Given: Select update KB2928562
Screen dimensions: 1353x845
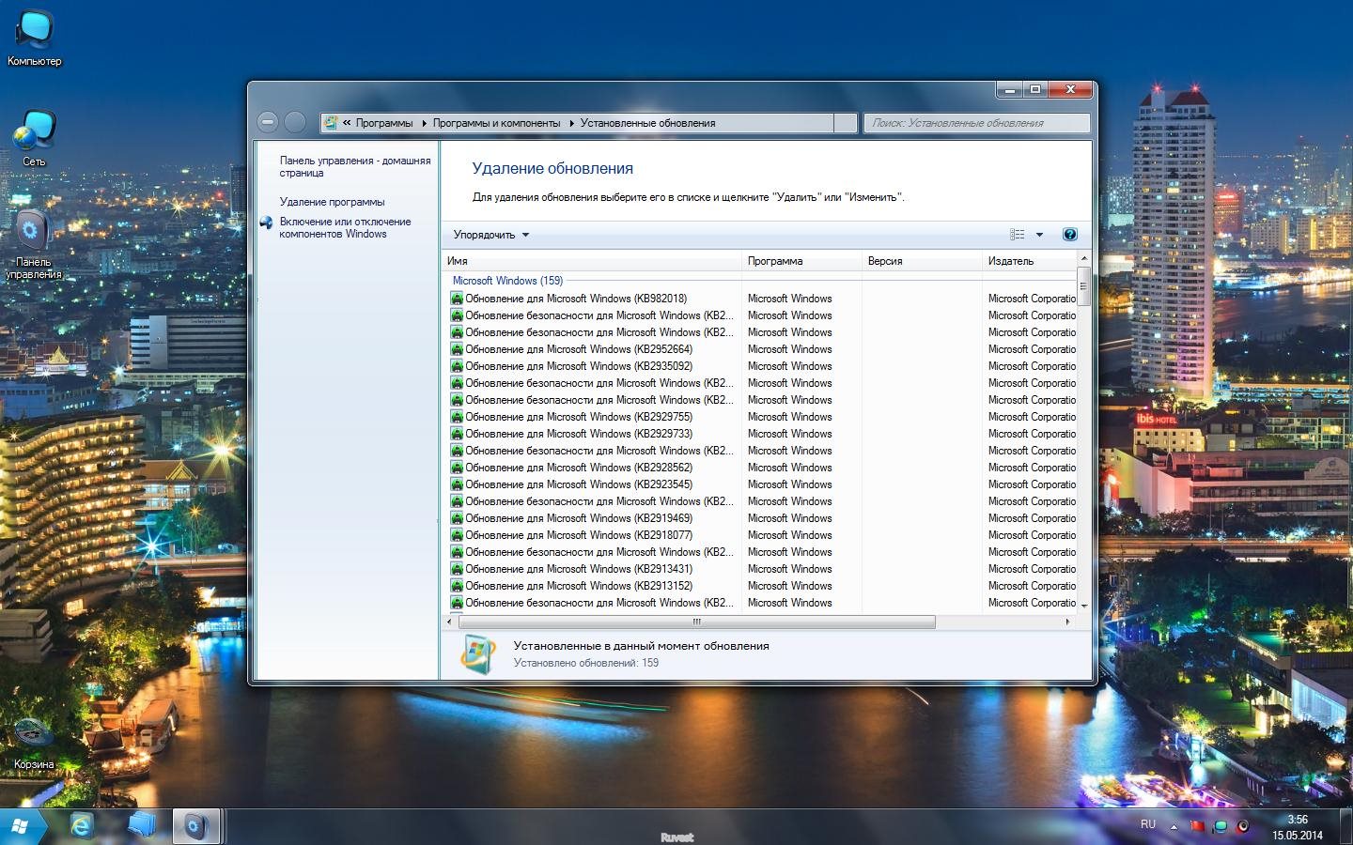Looking at the screenshot, I should pos(578,468).
